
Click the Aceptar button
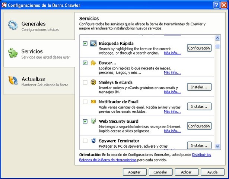click(x=134, y=172)
